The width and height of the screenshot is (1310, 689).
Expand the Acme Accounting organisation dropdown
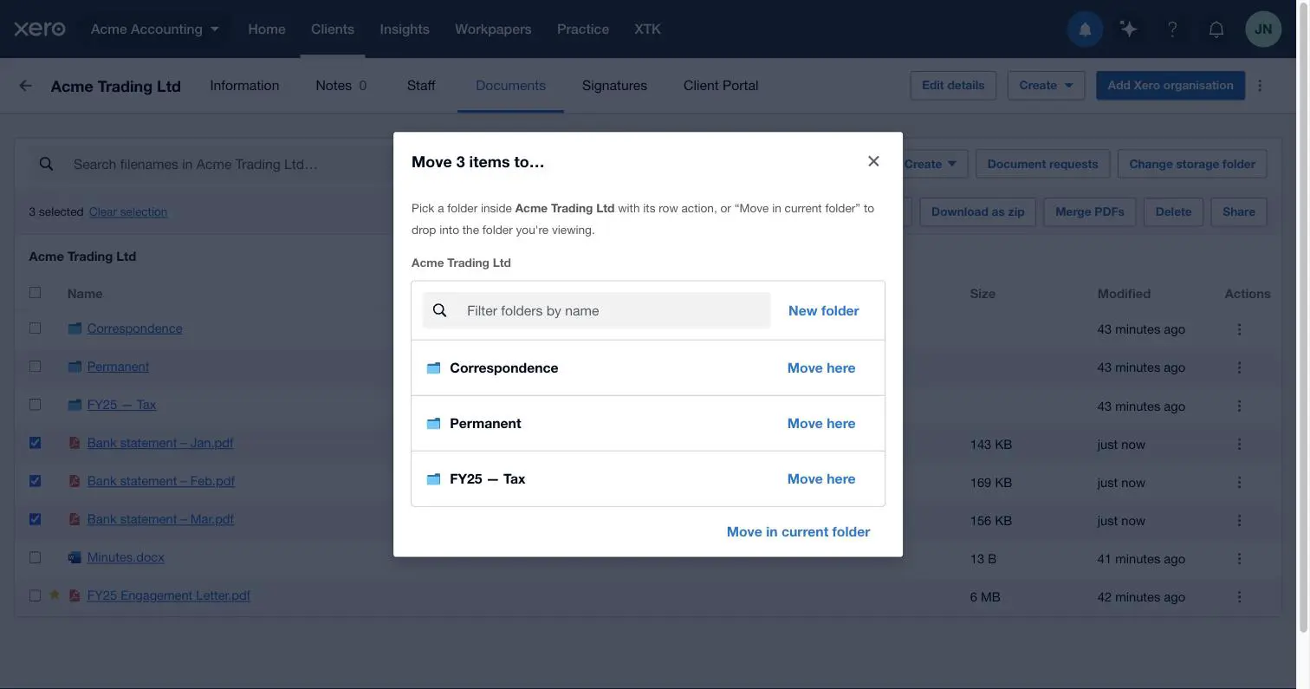[155, 29]
